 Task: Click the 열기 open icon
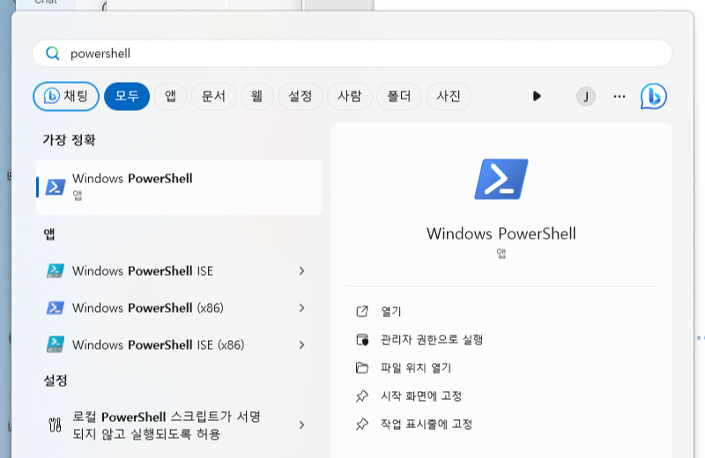coord(362,311)
